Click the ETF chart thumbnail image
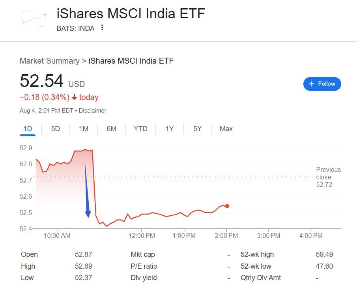357x290 pixels. point(34,18)
